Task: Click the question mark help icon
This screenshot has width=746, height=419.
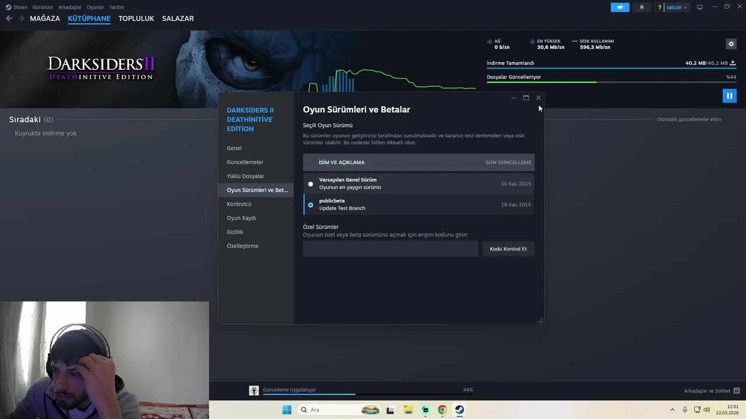Action: click(660, 8)
